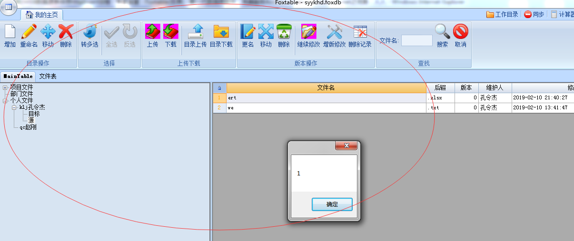Switch to the 文件表 tab

click(x=48, y=76)
